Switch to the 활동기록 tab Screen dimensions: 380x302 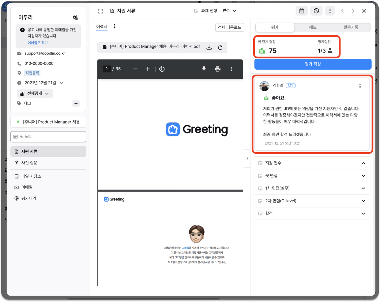[x=351, y=27]
